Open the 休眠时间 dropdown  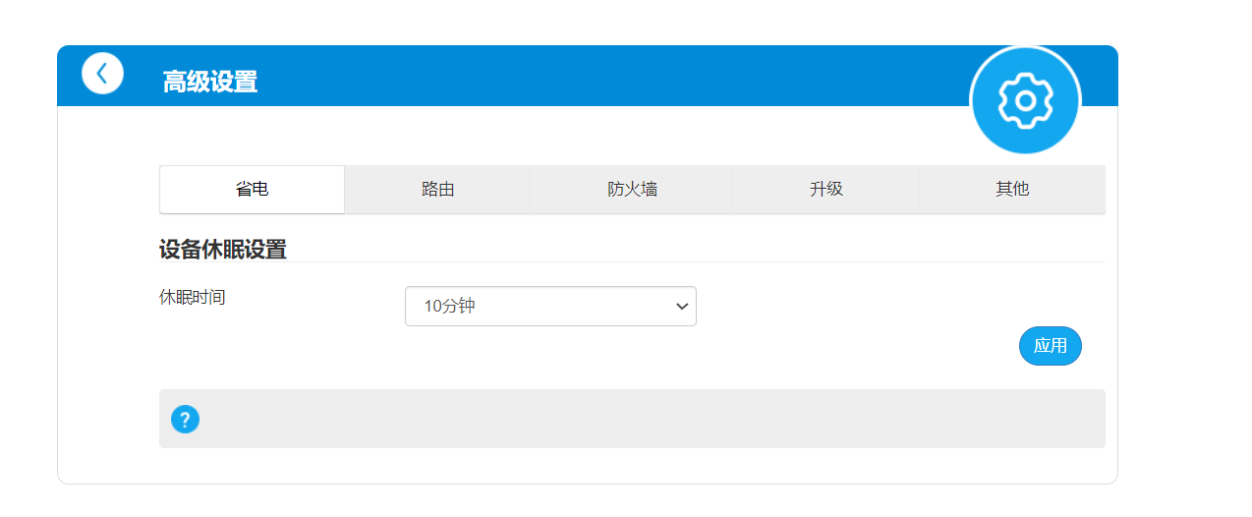click(550, 307)
